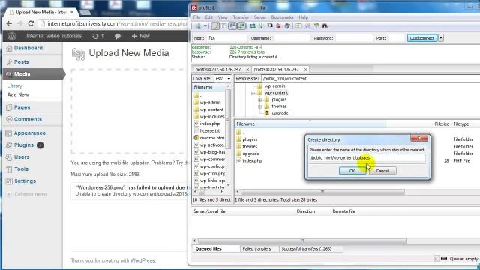Image resolution: width=480 pixels, height=270 pixels.
Task: Toggle the local directory tree view
Action: click(x=224, y=26)
